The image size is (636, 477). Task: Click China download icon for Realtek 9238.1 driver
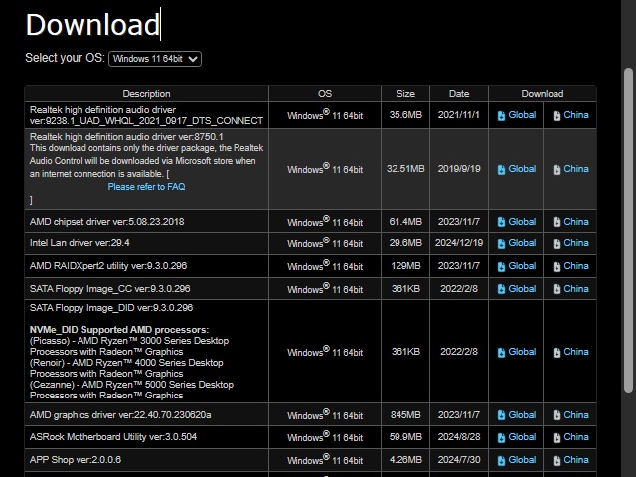[556, 116]
